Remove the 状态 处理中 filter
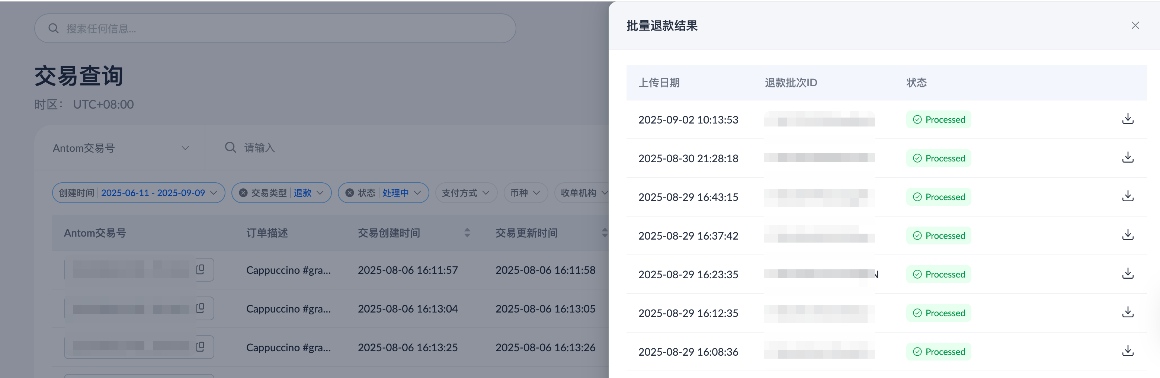Viewport: 1160px width, 378px height. tap(349, 193)
